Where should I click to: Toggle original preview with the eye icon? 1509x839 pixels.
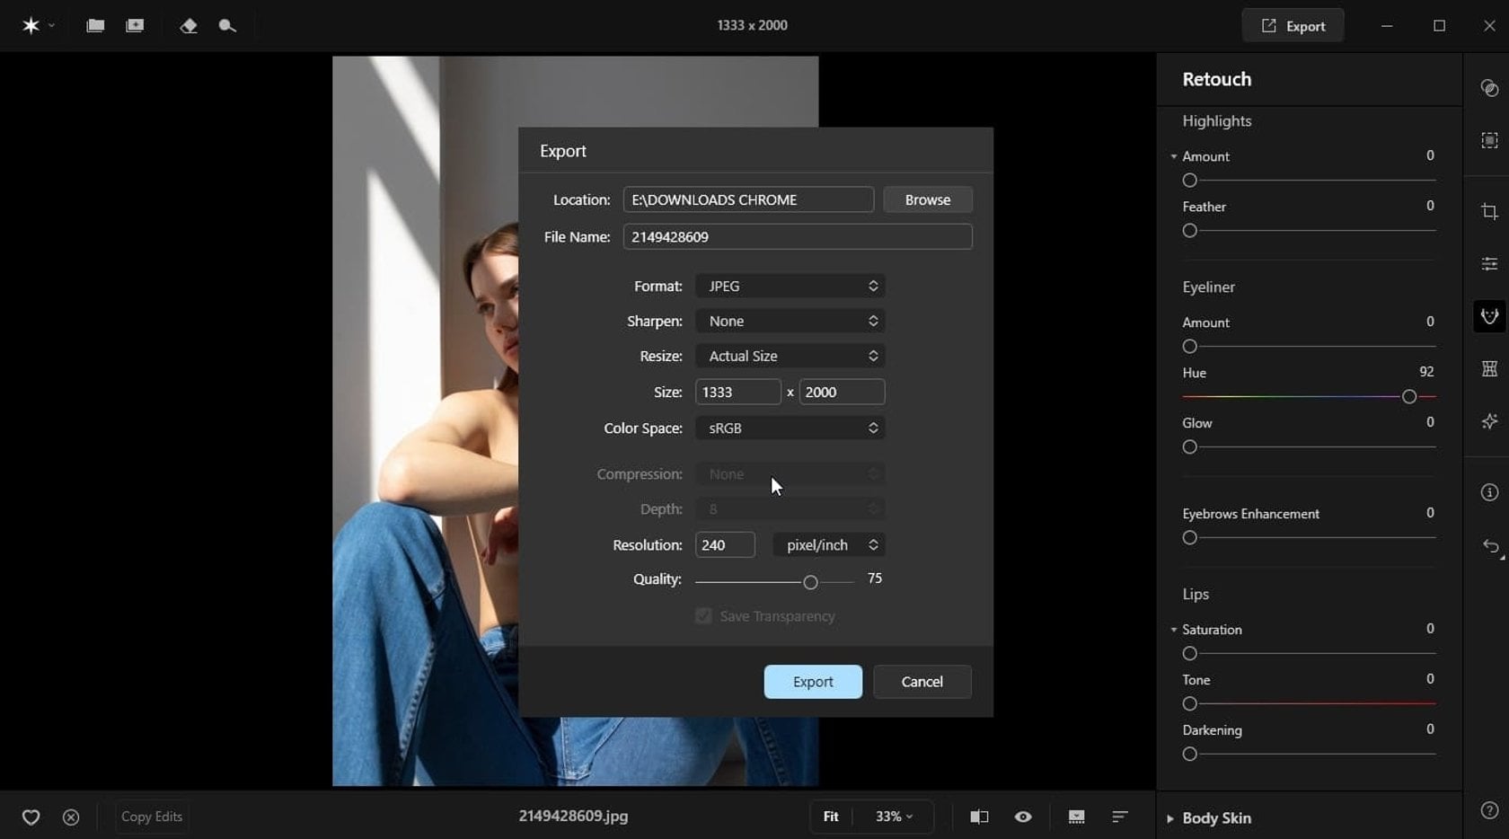click(x=1022, y=817)
